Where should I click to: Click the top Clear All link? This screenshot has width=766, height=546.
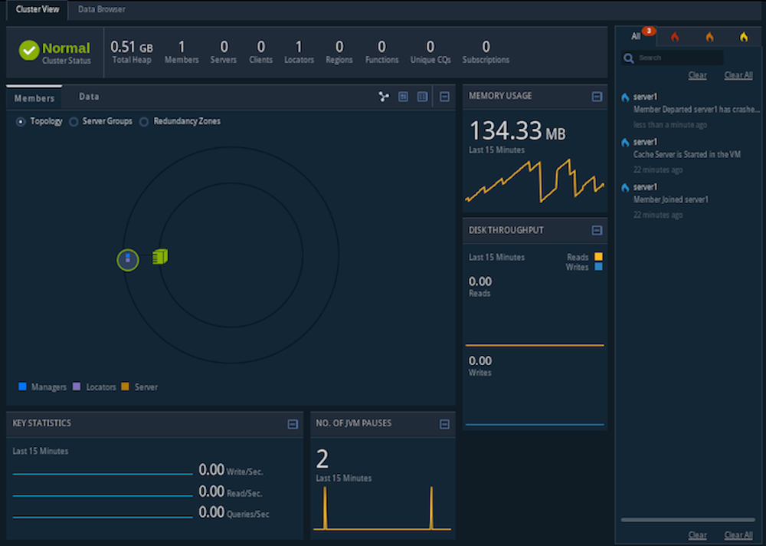pyautogui.click(x=738, y=75)
